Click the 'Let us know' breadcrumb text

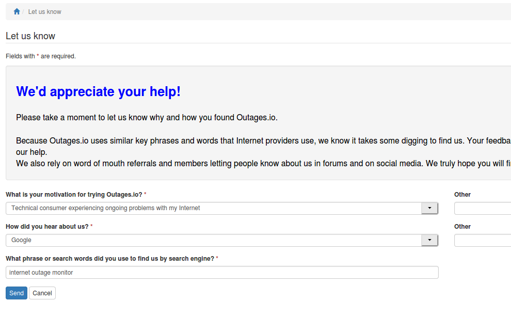44,12
